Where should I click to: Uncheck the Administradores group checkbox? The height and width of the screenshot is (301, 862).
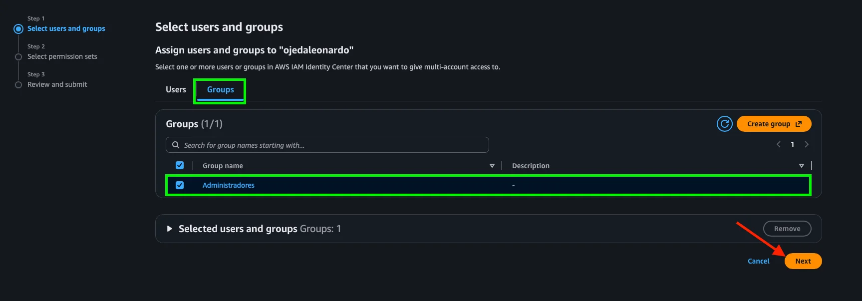point(180,185)
